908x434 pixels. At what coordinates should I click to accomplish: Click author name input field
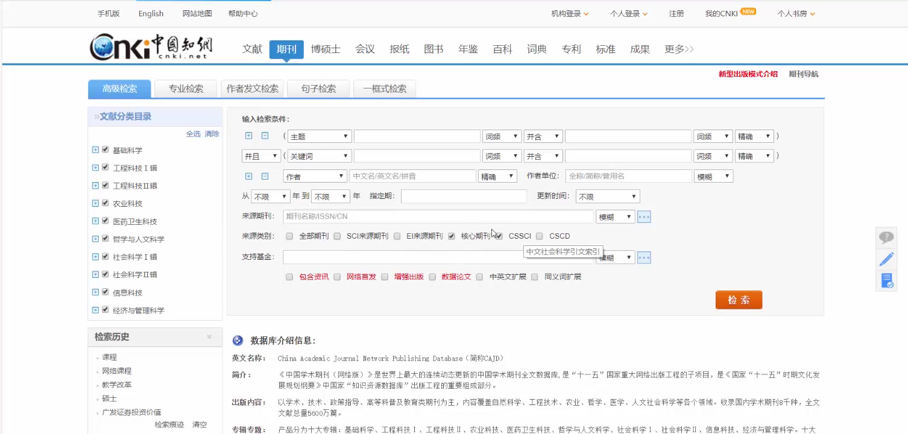412,177
